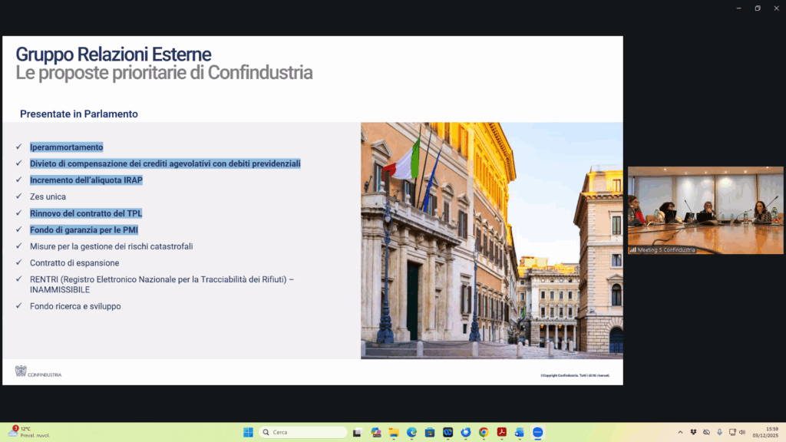This screenshot has height=442, width=786.
Task: Open Task View from the taskbar
Action: pos(357,432)
